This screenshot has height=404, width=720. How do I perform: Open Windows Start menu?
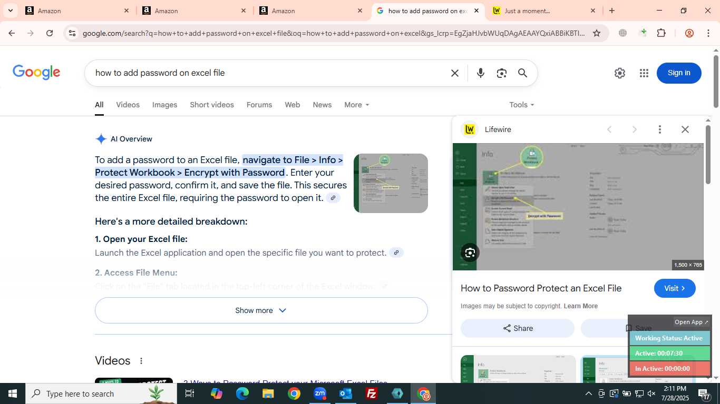click(13, 393)
